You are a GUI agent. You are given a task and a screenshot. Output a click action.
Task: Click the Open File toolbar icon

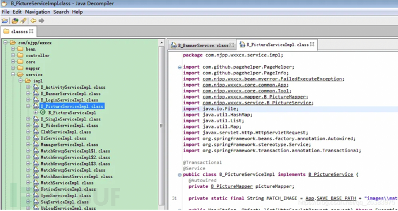pyautogui.click(x=5, y=21)
